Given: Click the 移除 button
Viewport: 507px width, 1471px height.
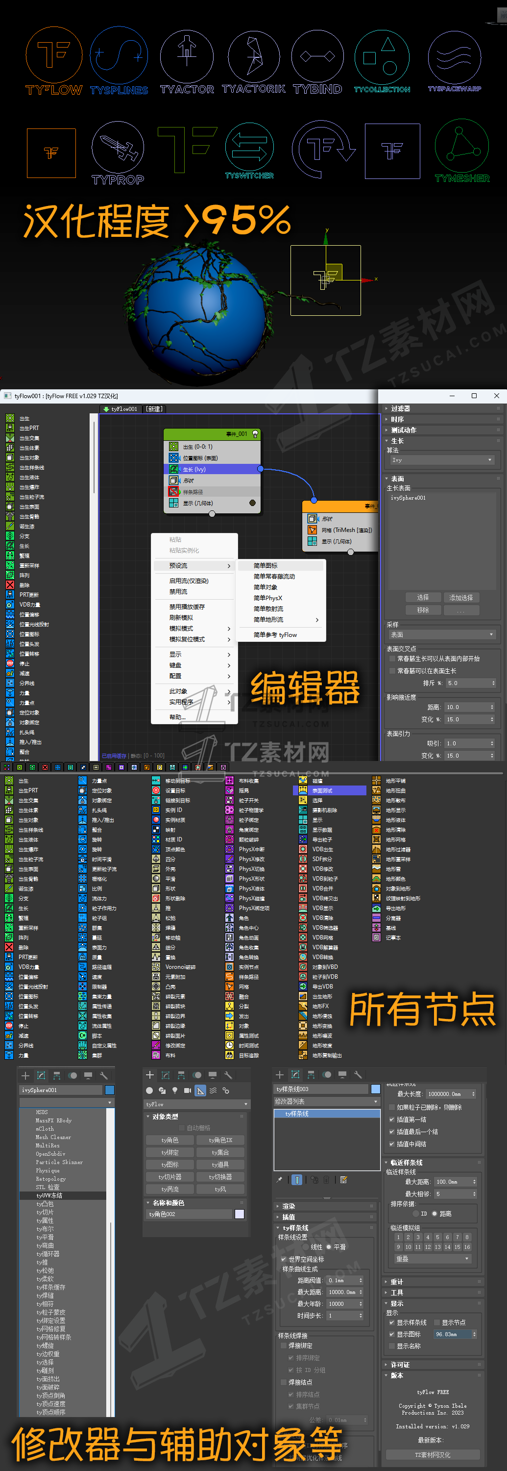Looking at the screenshot, I should (423, 610).
